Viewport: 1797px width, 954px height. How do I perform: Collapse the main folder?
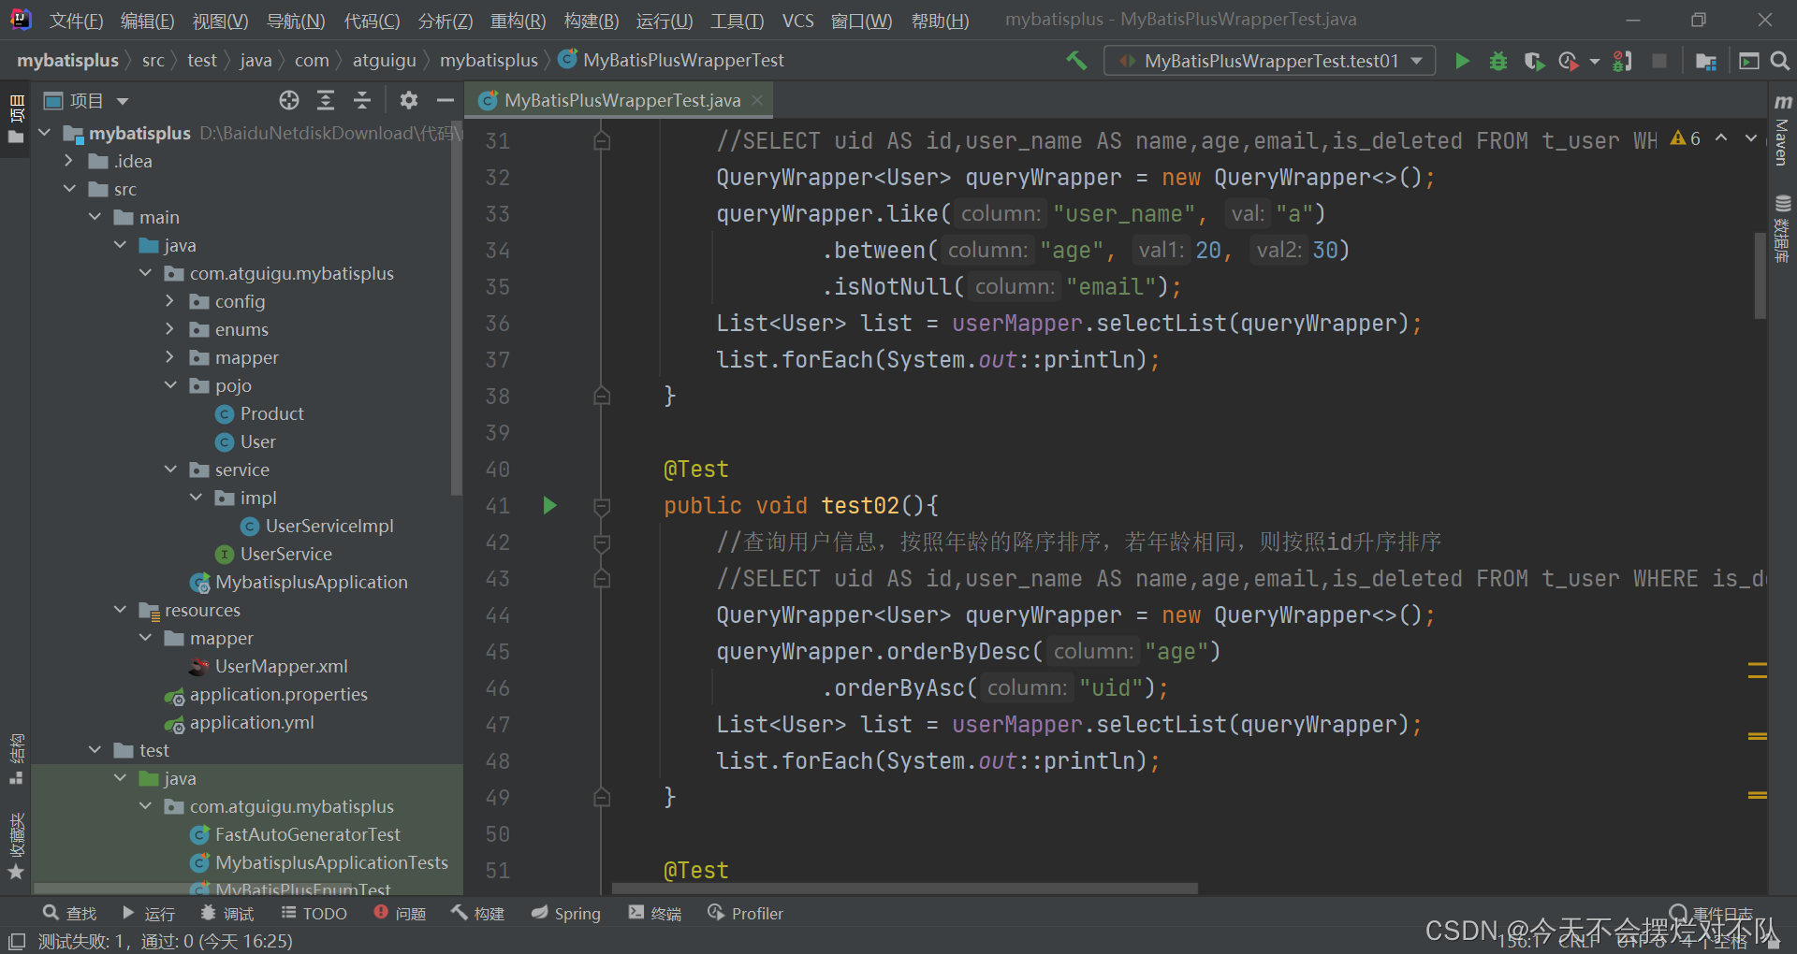95,217
